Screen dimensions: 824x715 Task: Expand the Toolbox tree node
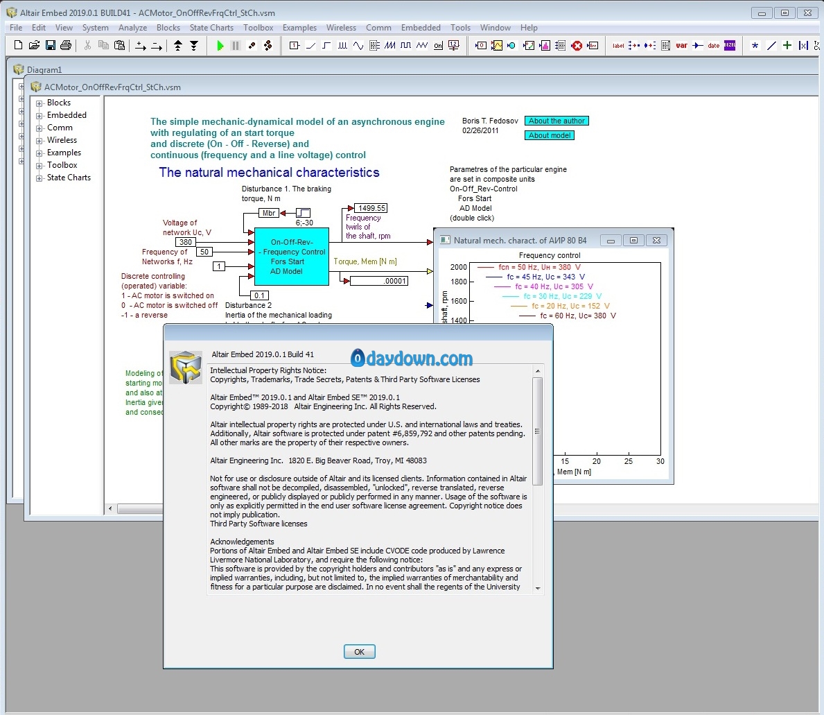[40, 166]
